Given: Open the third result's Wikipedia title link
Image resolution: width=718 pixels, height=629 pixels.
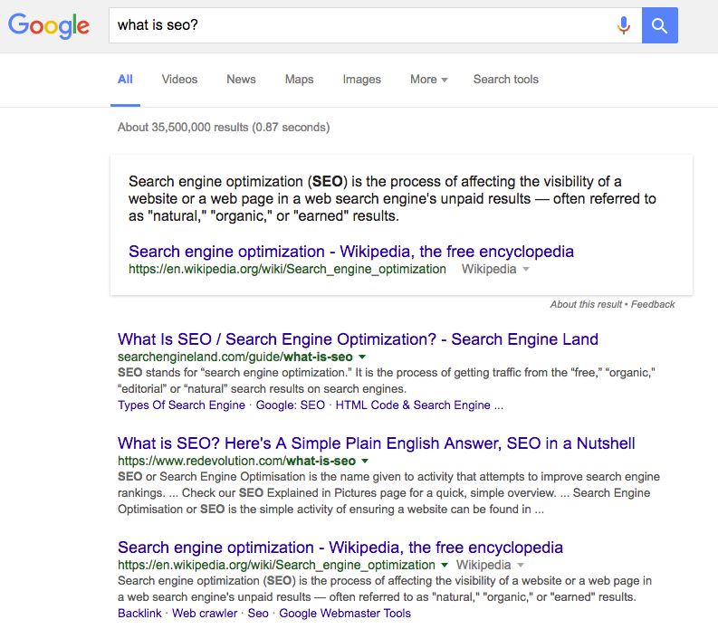Looking at the screenshot, I should [x=340, y=547].
